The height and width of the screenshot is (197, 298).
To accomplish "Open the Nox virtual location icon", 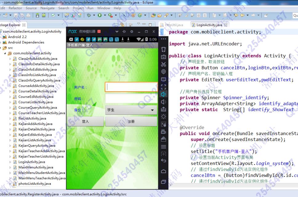I will pyautogui.click(x=163, y=72).
